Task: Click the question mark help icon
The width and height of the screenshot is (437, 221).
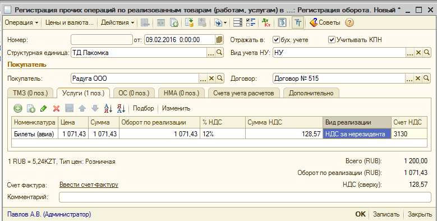Action: click(349, 22)
